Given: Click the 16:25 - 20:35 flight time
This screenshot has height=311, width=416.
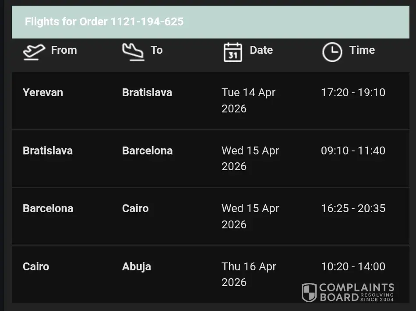Looking at the screenshot, I should 353,209.
